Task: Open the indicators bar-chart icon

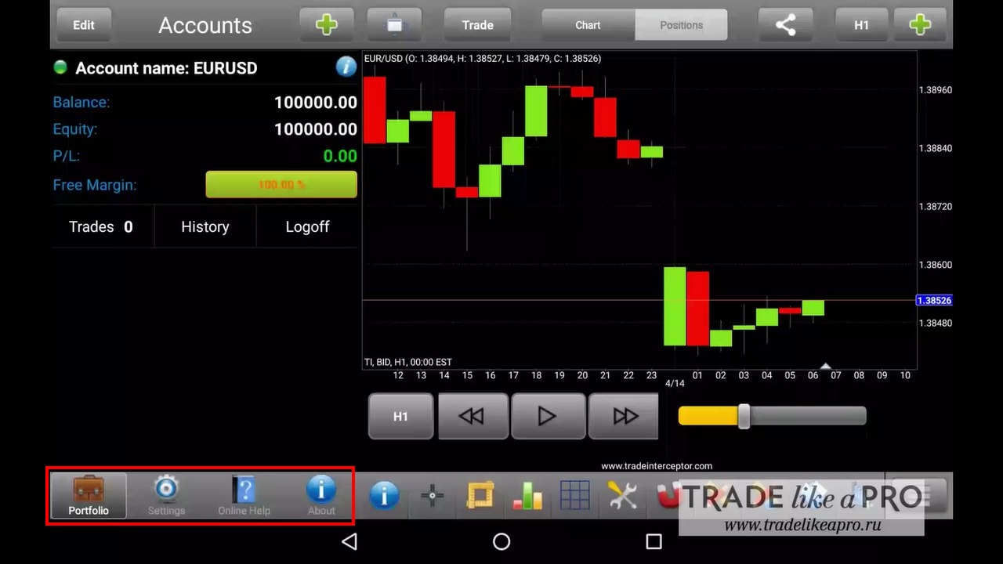Action: pos(527,496)
